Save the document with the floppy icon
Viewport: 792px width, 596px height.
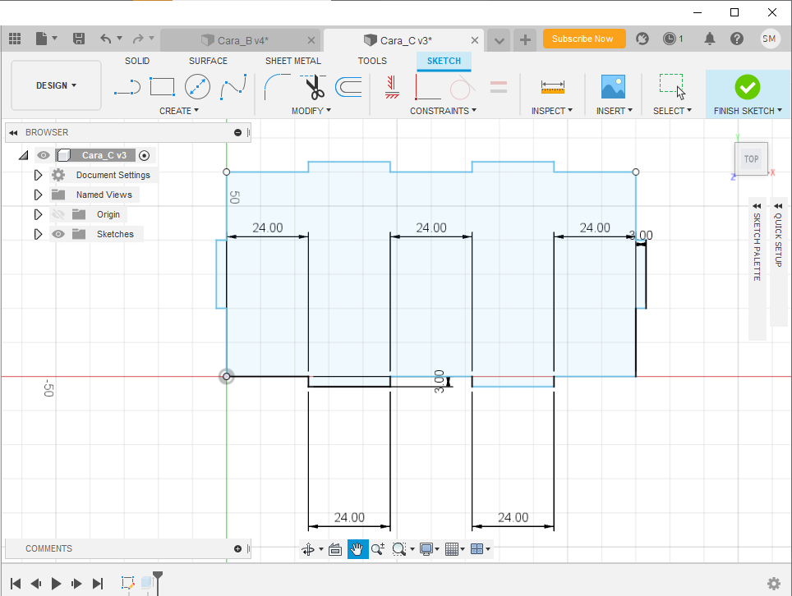click(78, 39)
